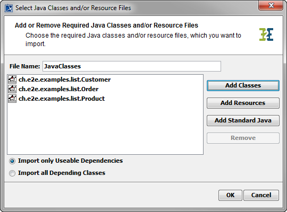287x212 pixels.
Task: Select the Import only Useable Dependencies option
Action: [x=12, y=161]
